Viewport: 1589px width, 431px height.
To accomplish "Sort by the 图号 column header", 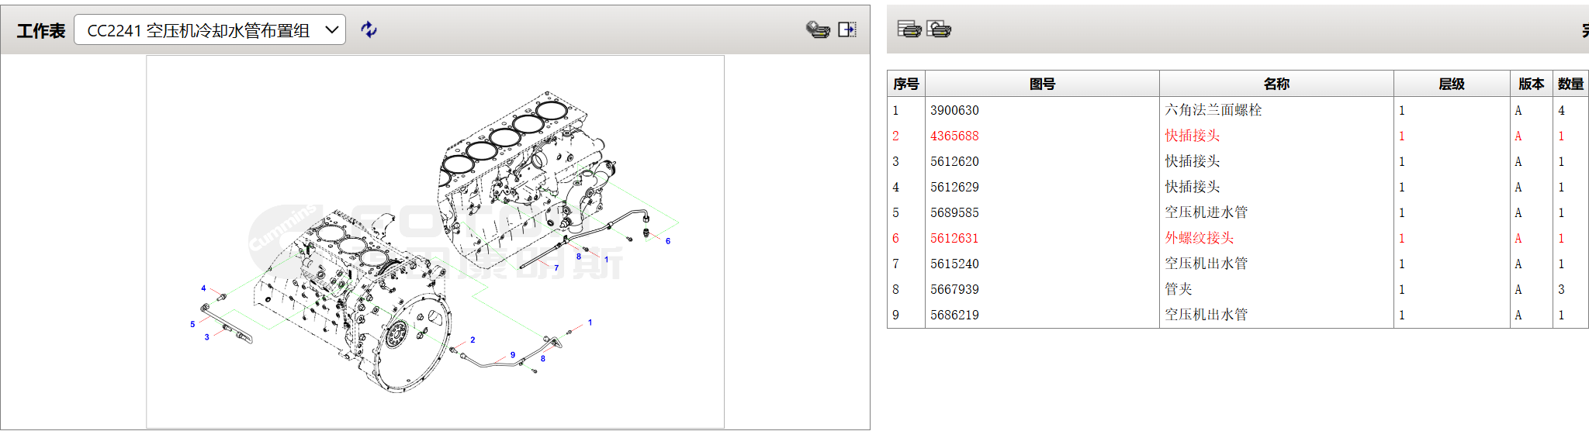I will click(x=1042, y=84).
